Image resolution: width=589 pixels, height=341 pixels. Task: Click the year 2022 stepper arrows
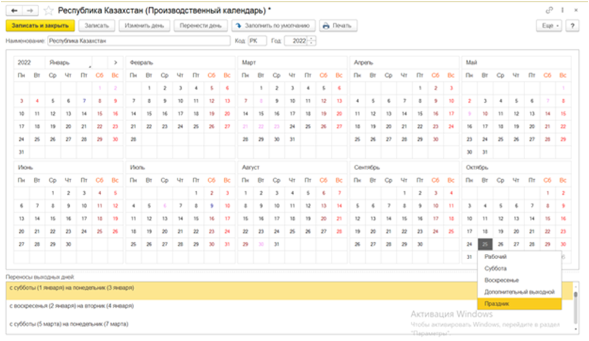(312, 41)
